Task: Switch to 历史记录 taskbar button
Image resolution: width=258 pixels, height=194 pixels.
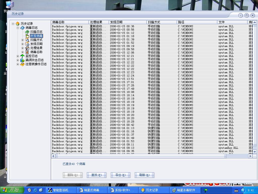Action: [154, 190]
